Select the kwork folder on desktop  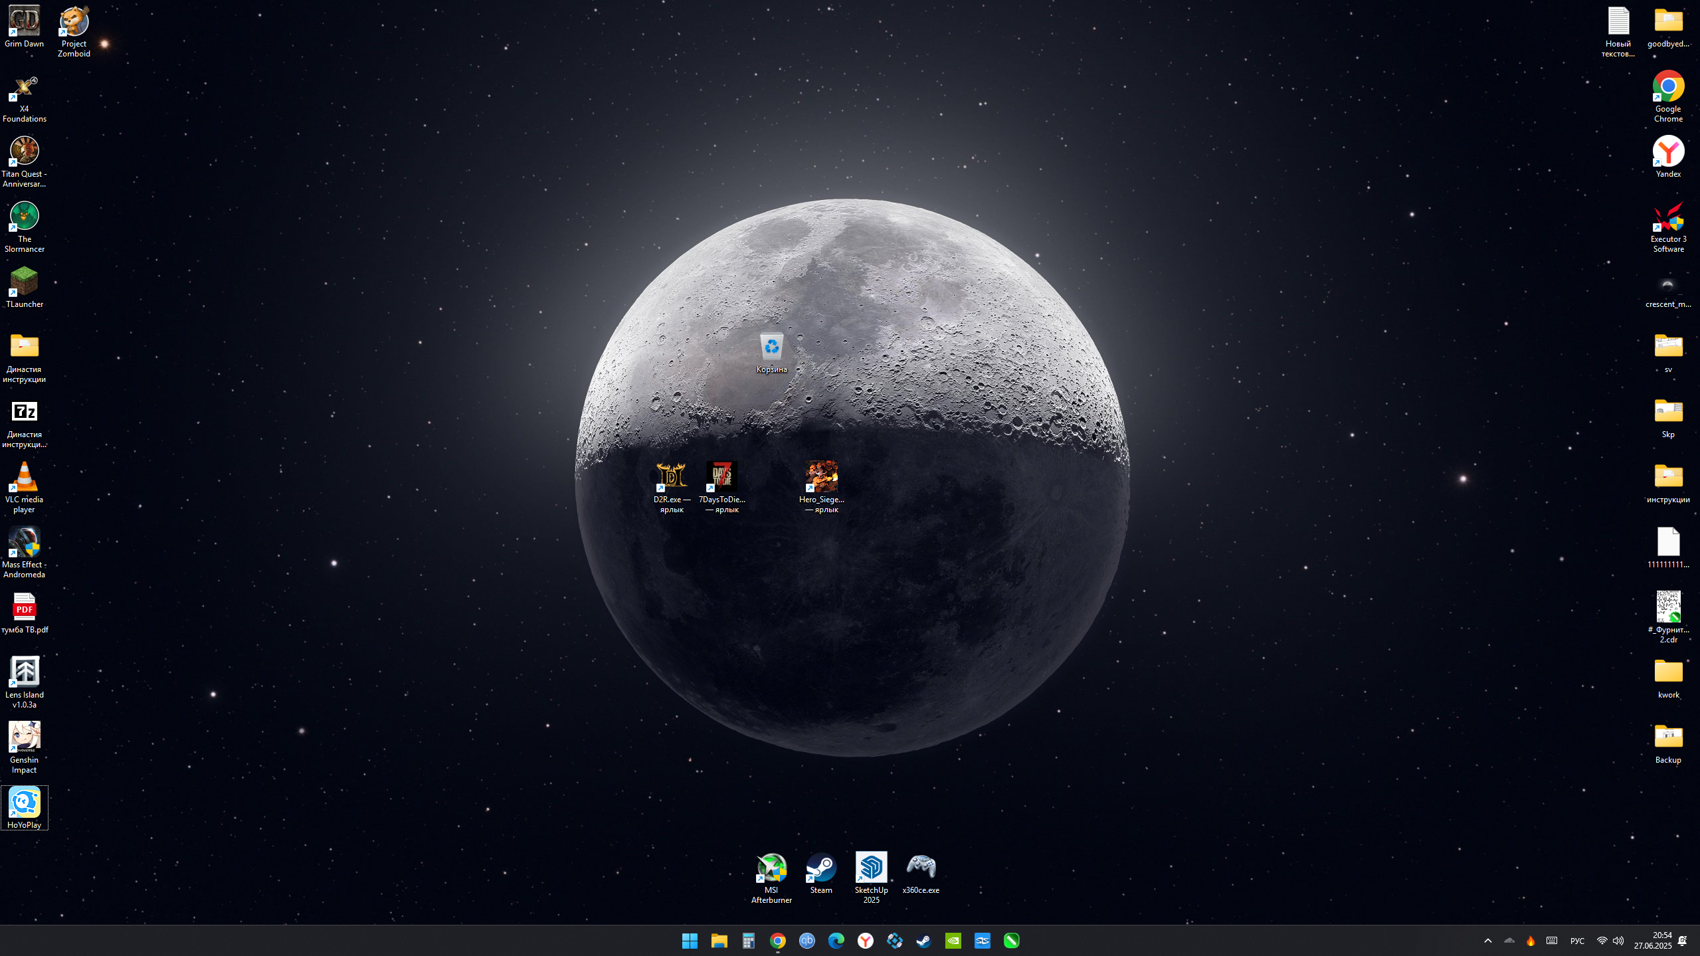click(1668, 673)
